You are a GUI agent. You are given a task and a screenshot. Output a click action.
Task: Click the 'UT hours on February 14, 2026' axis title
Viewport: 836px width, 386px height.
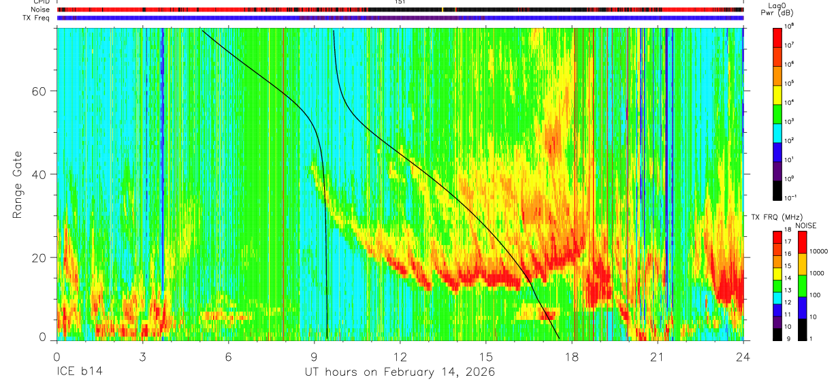point(400,373)
